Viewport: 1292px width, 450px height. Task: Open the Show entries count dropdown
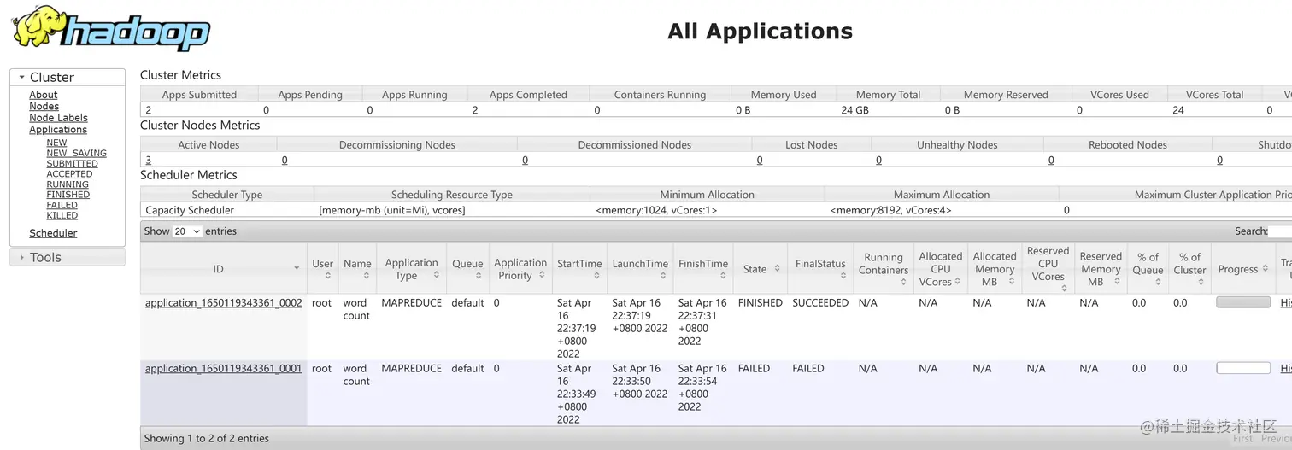pyautogui.click(x=187, y=231)
